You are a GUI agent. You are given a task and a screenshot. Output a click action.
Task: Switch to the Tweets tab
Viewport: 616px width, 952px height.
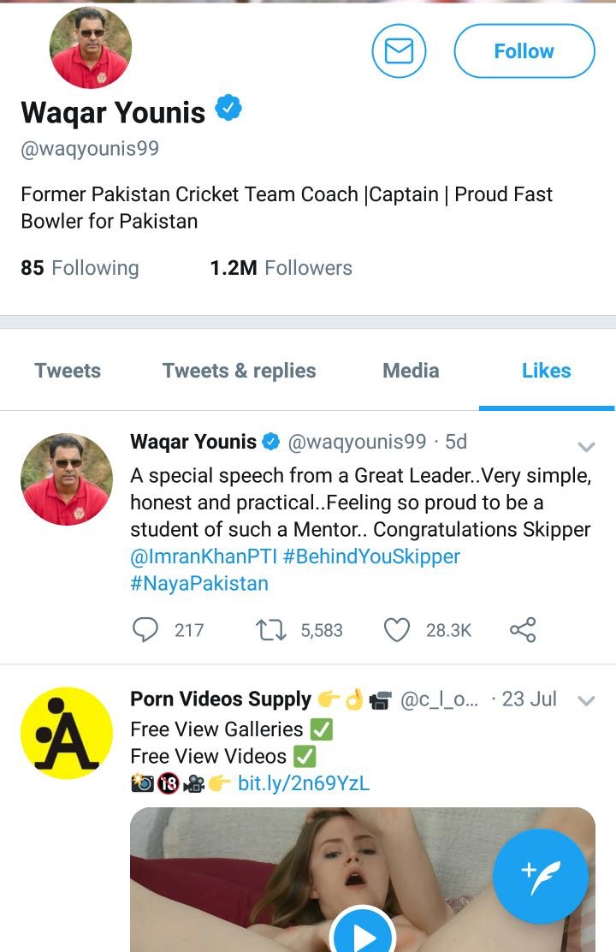68,371
